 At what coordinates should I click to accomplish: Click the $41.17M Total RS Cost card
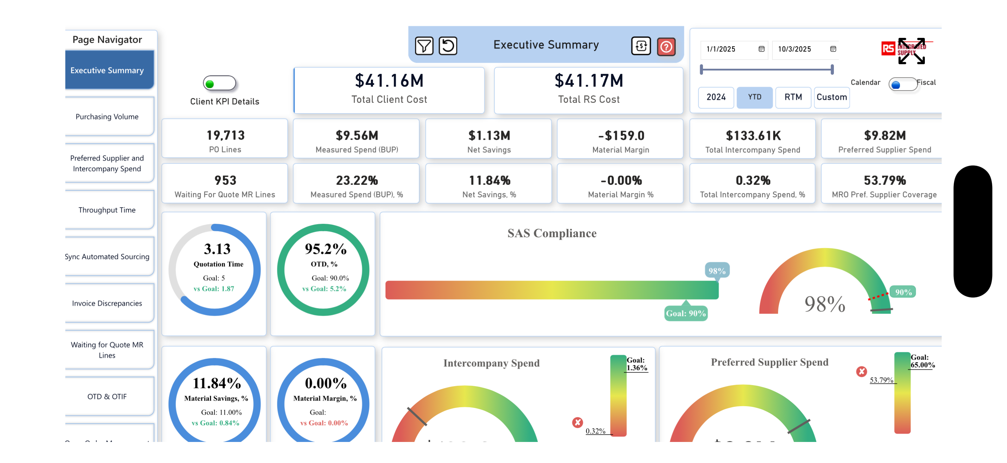coord(589,90)
